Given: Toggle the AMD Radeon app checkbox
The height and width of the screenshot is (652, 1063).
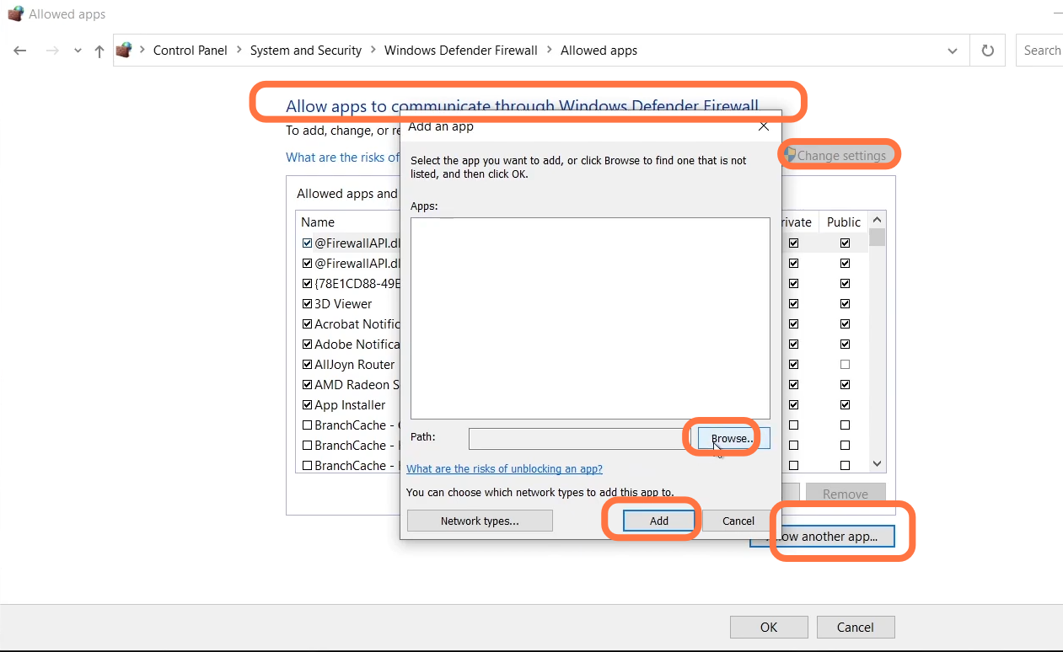Looking at the screenshot, I should tap(308, 385).
